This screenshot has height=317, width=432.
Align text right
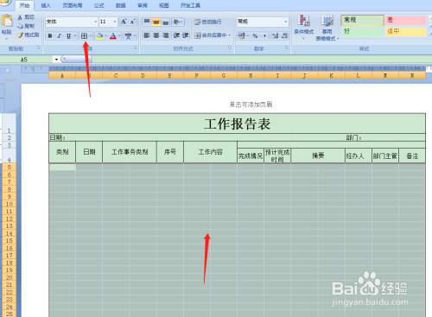(165, 35)
